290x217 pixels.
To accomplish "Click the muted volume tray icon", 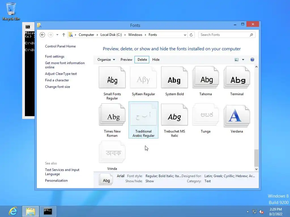I will [261, 212].
